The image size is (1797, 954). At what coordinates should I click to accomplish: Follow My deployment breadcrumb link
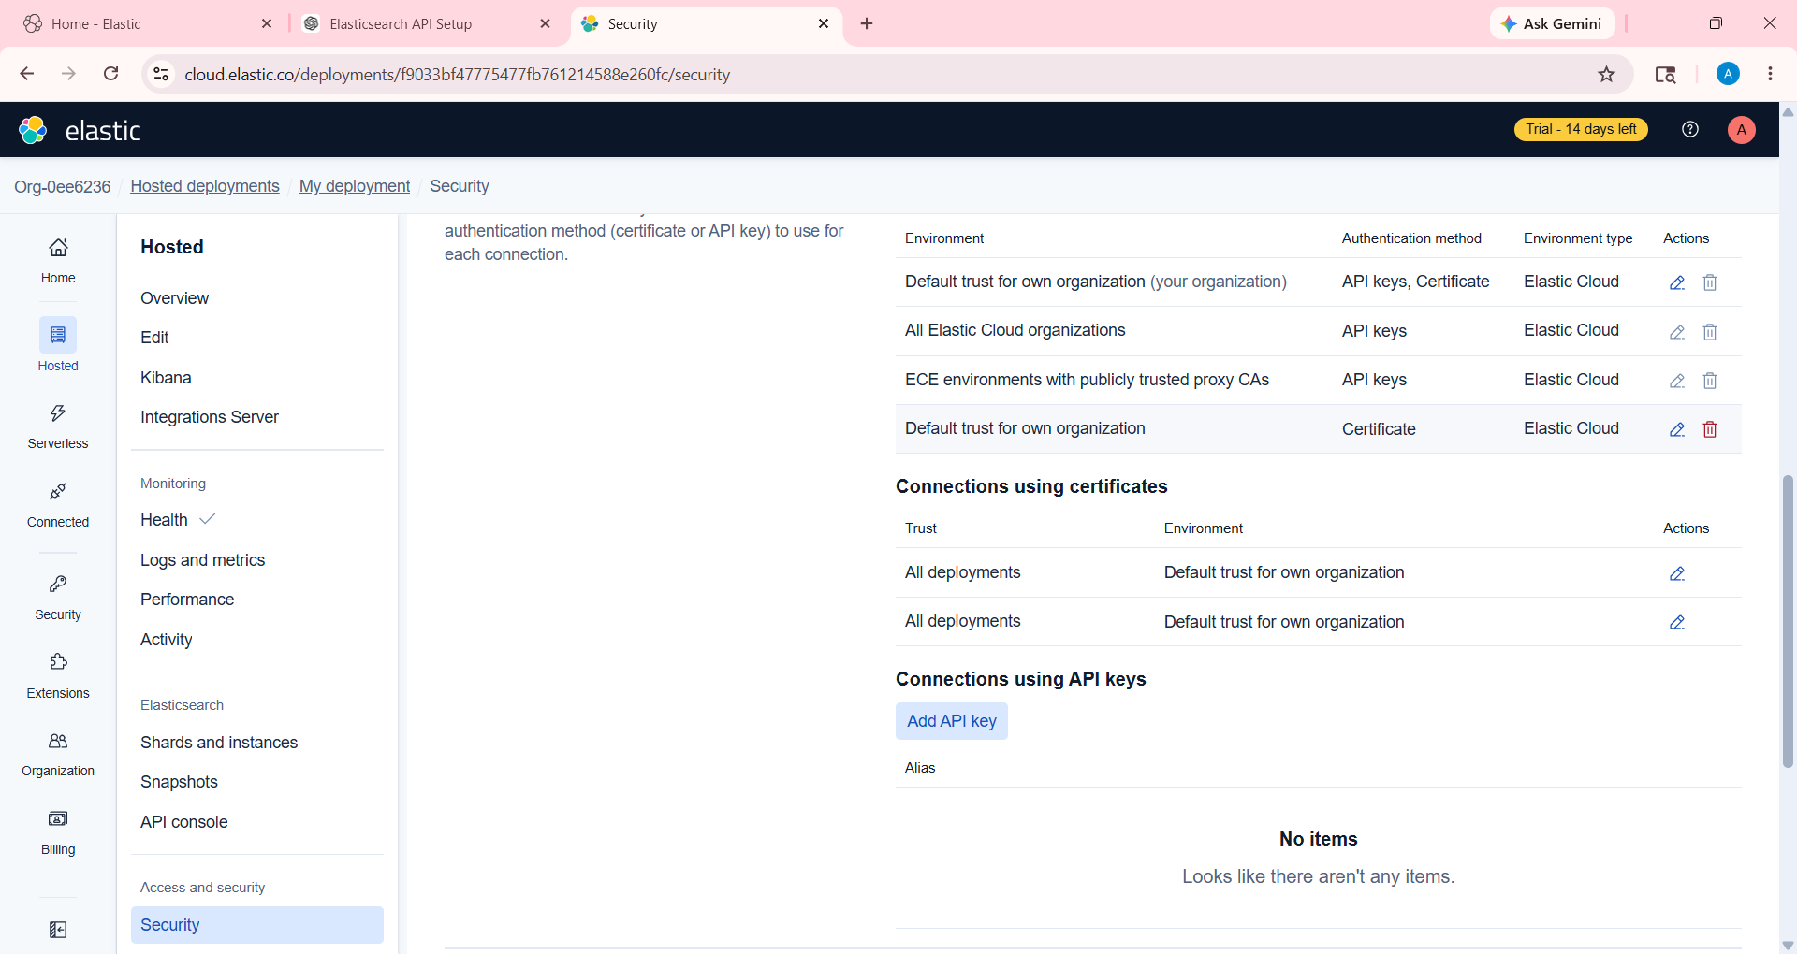pyautogui.click(x=355, y=186)
